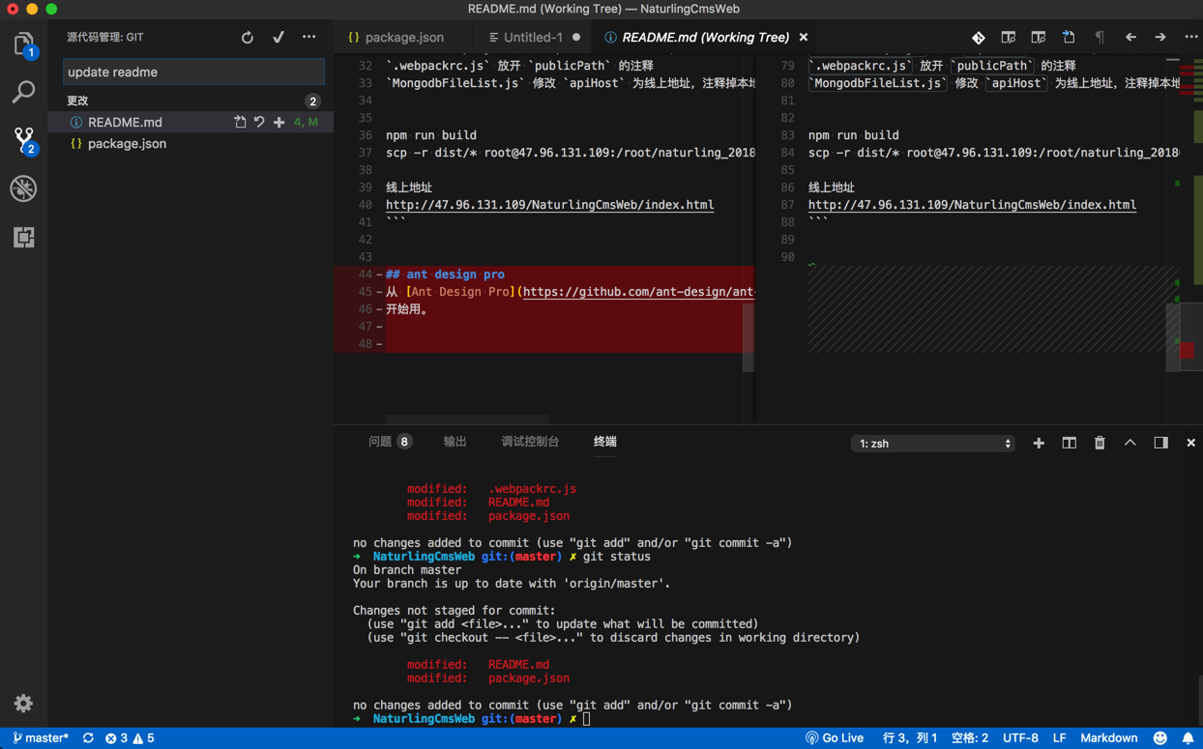
Task: Toggle panel position to the side
Action: (1160, 444)
